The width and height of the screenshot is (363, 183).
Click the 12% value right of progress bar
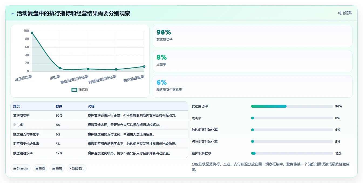(x=338, y=154)
